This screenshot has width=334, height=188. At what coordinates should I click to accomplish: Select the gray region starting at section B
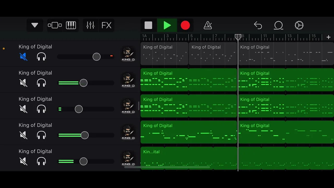coord(286,54)
